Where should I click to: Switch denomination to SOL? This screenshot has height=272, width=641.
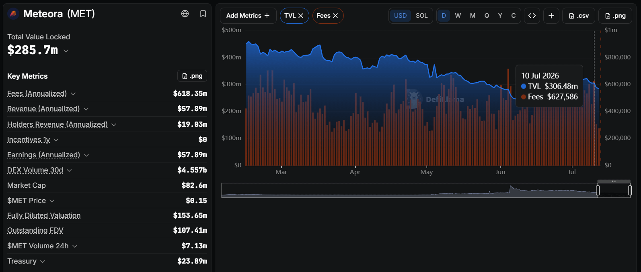tap(421, 16)
